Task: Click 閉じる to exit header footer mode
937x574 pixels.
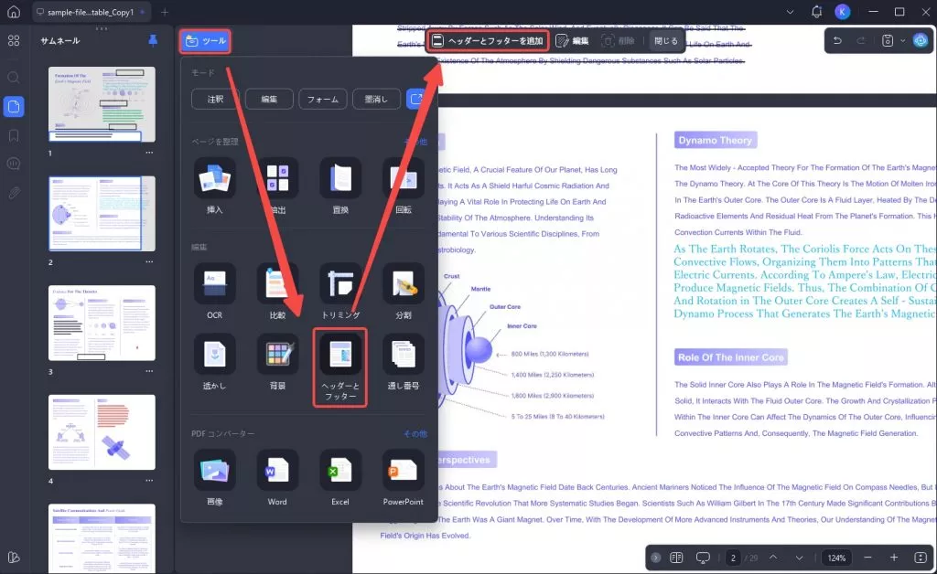Action: tap(666, 40)
